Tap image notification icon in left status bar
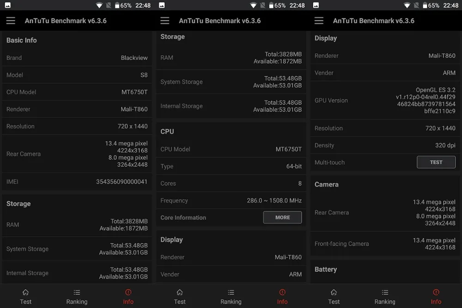Image resolution: width=462 pixels, height=308 pixels. pos(8,5)
